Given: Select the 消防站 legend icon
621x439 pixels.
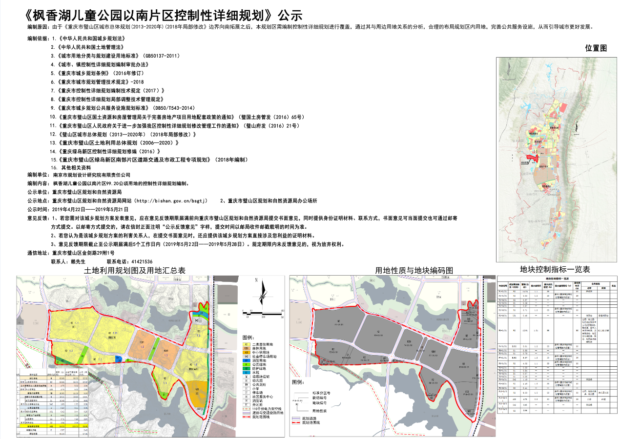Looking at the screenshot, I should pos(247,401).
